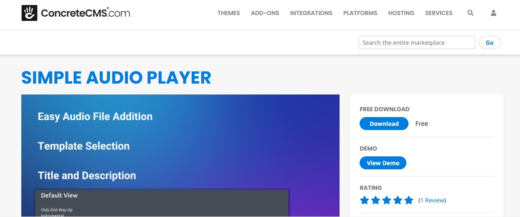Open the Platforms menu item
520x217 pixels.
360,13
